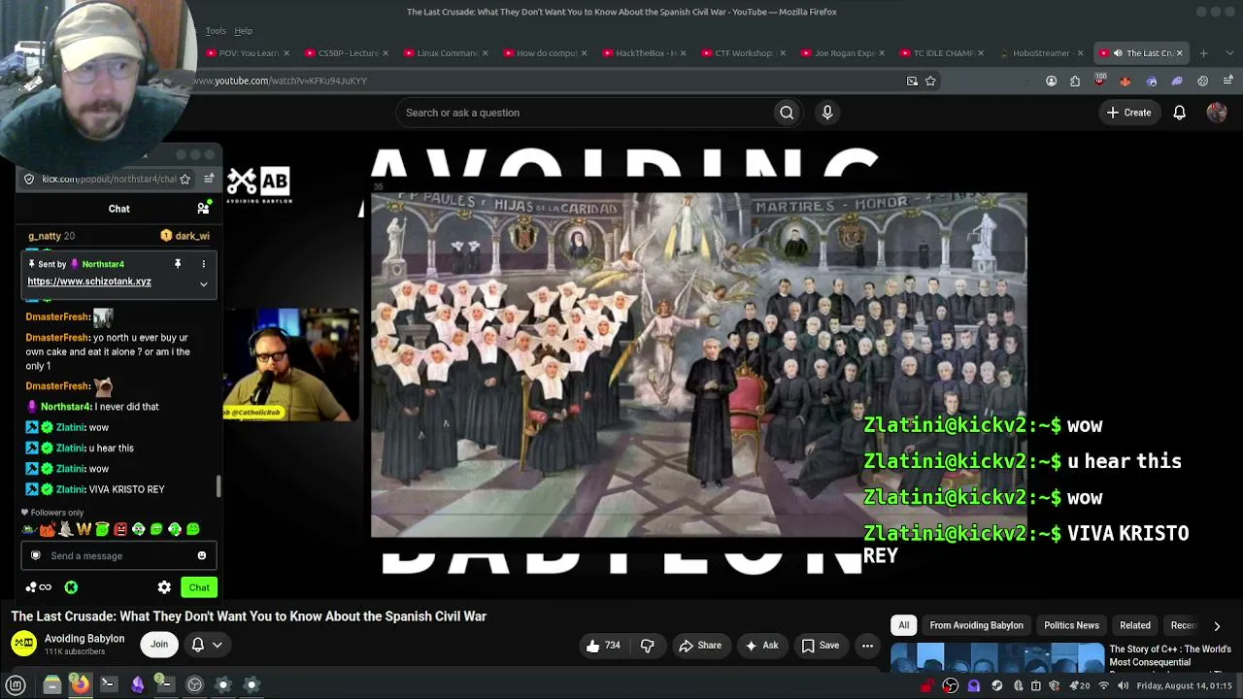Close the TC IDLE CHAMP tab
This screenshot has height=699, width=1243.
(981, 53)
